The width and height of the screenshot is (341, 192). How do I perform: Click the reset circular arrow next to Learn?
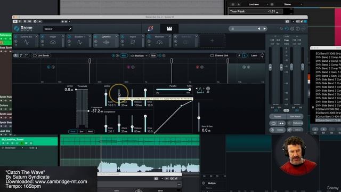click(x=262, y=55)
